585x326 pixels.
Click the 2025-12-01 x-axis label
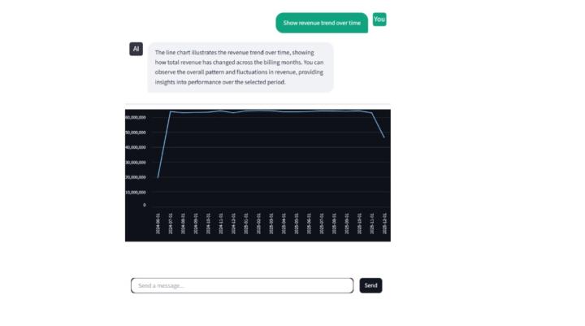click(384, 222)
